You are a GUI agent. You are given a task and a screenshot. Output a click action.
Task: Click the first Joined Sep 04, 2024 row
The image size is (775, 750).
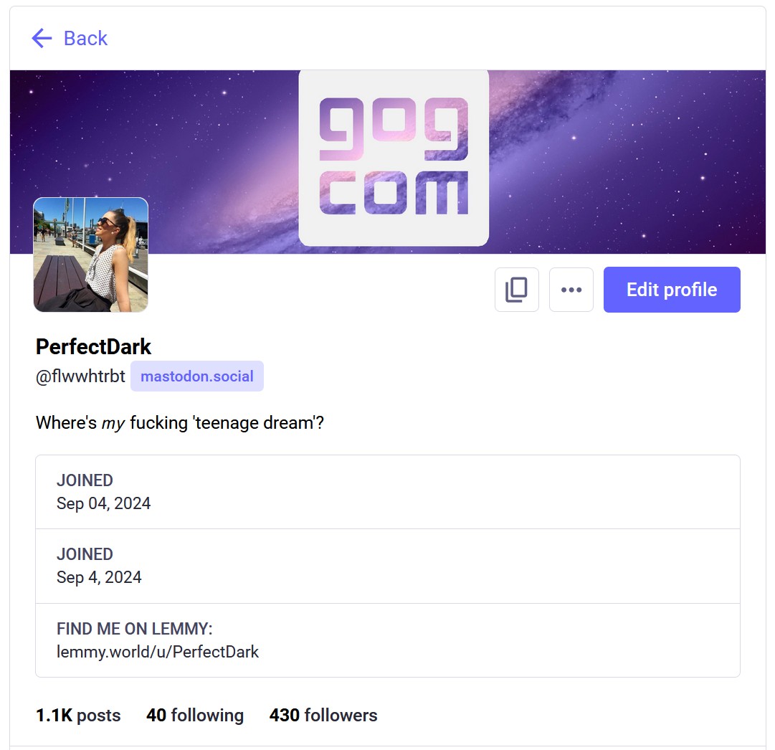click(x=387, y=492)
